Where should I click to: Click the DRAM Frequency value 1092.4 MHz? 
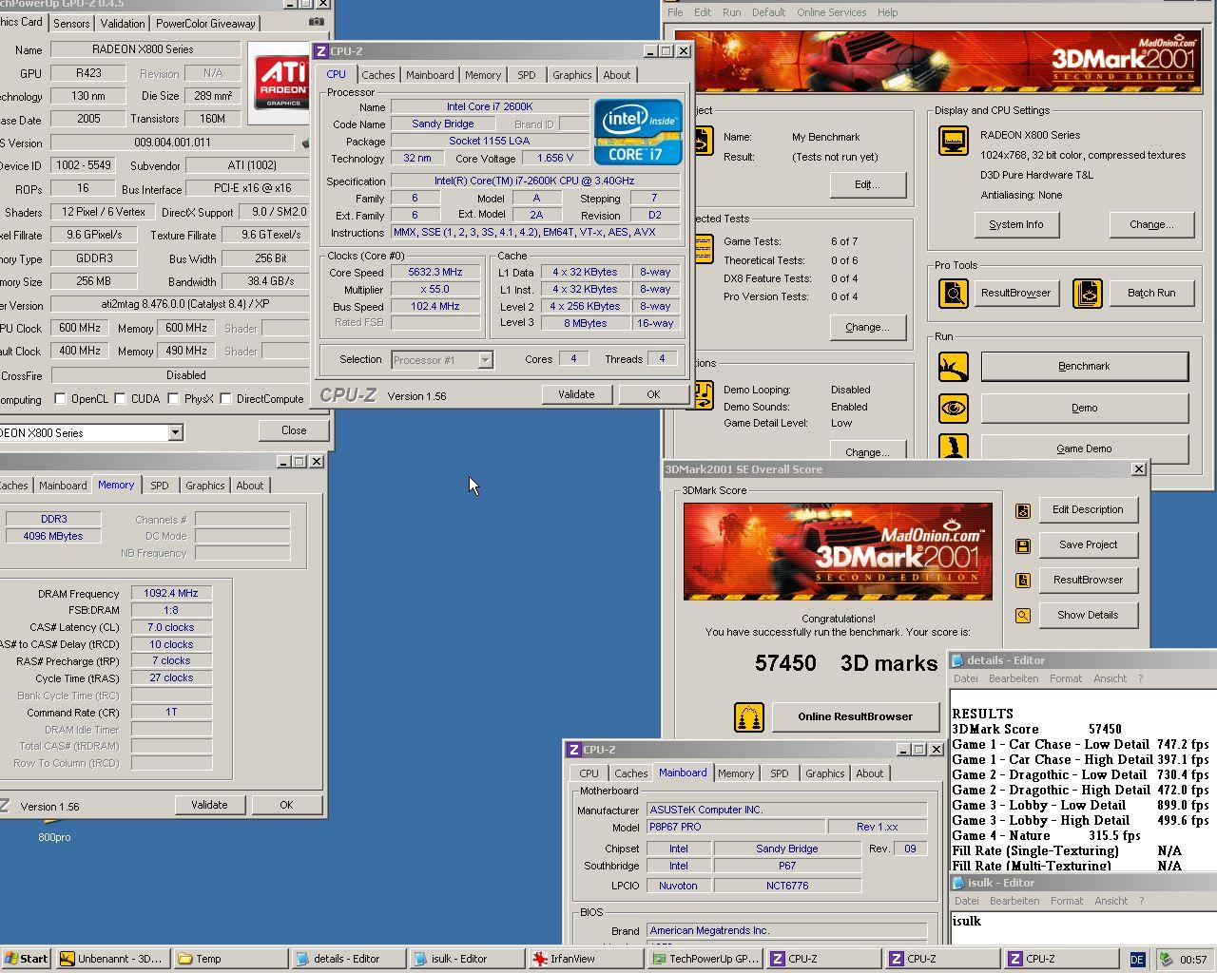tap(171, 593)
